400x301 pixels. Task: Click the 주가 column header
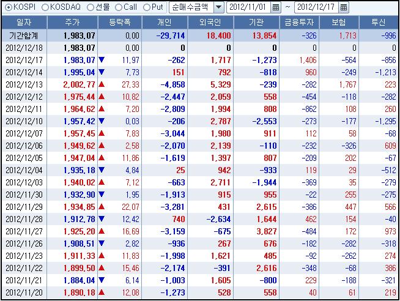point(72,23)
